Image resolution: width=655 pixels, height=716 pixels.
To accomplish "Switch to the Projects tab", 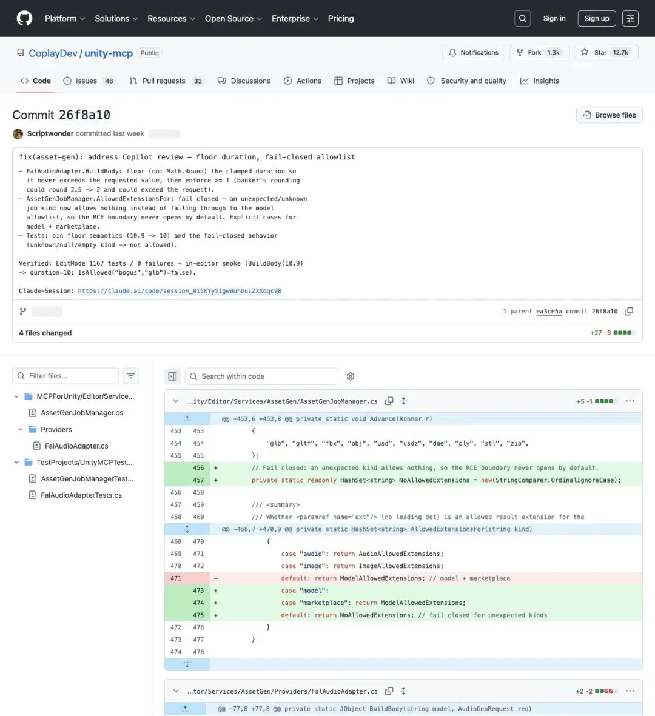I will (354, 81).
